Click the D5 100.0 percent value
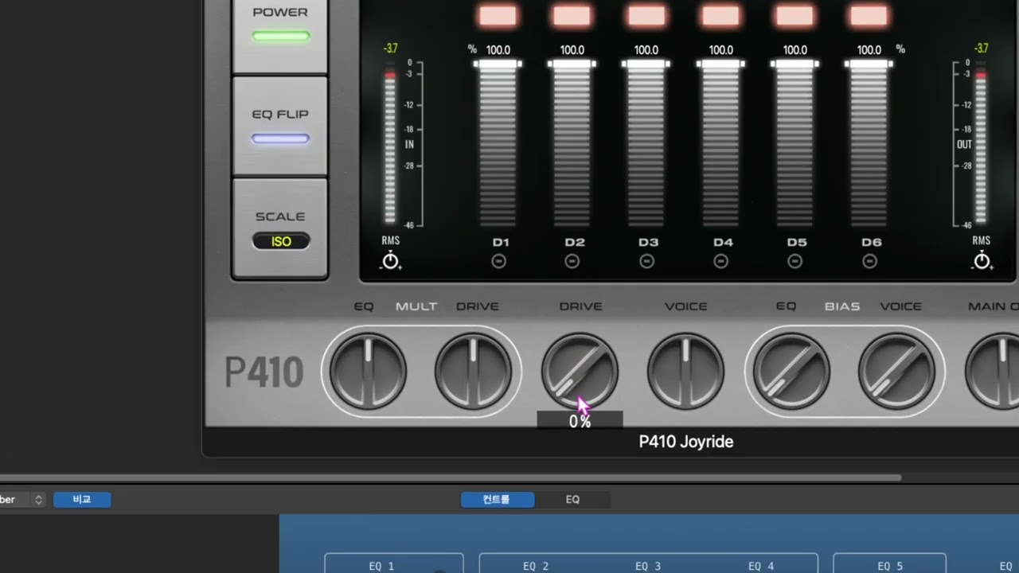Screen dimensions: 1019x573 pos(795,50)
